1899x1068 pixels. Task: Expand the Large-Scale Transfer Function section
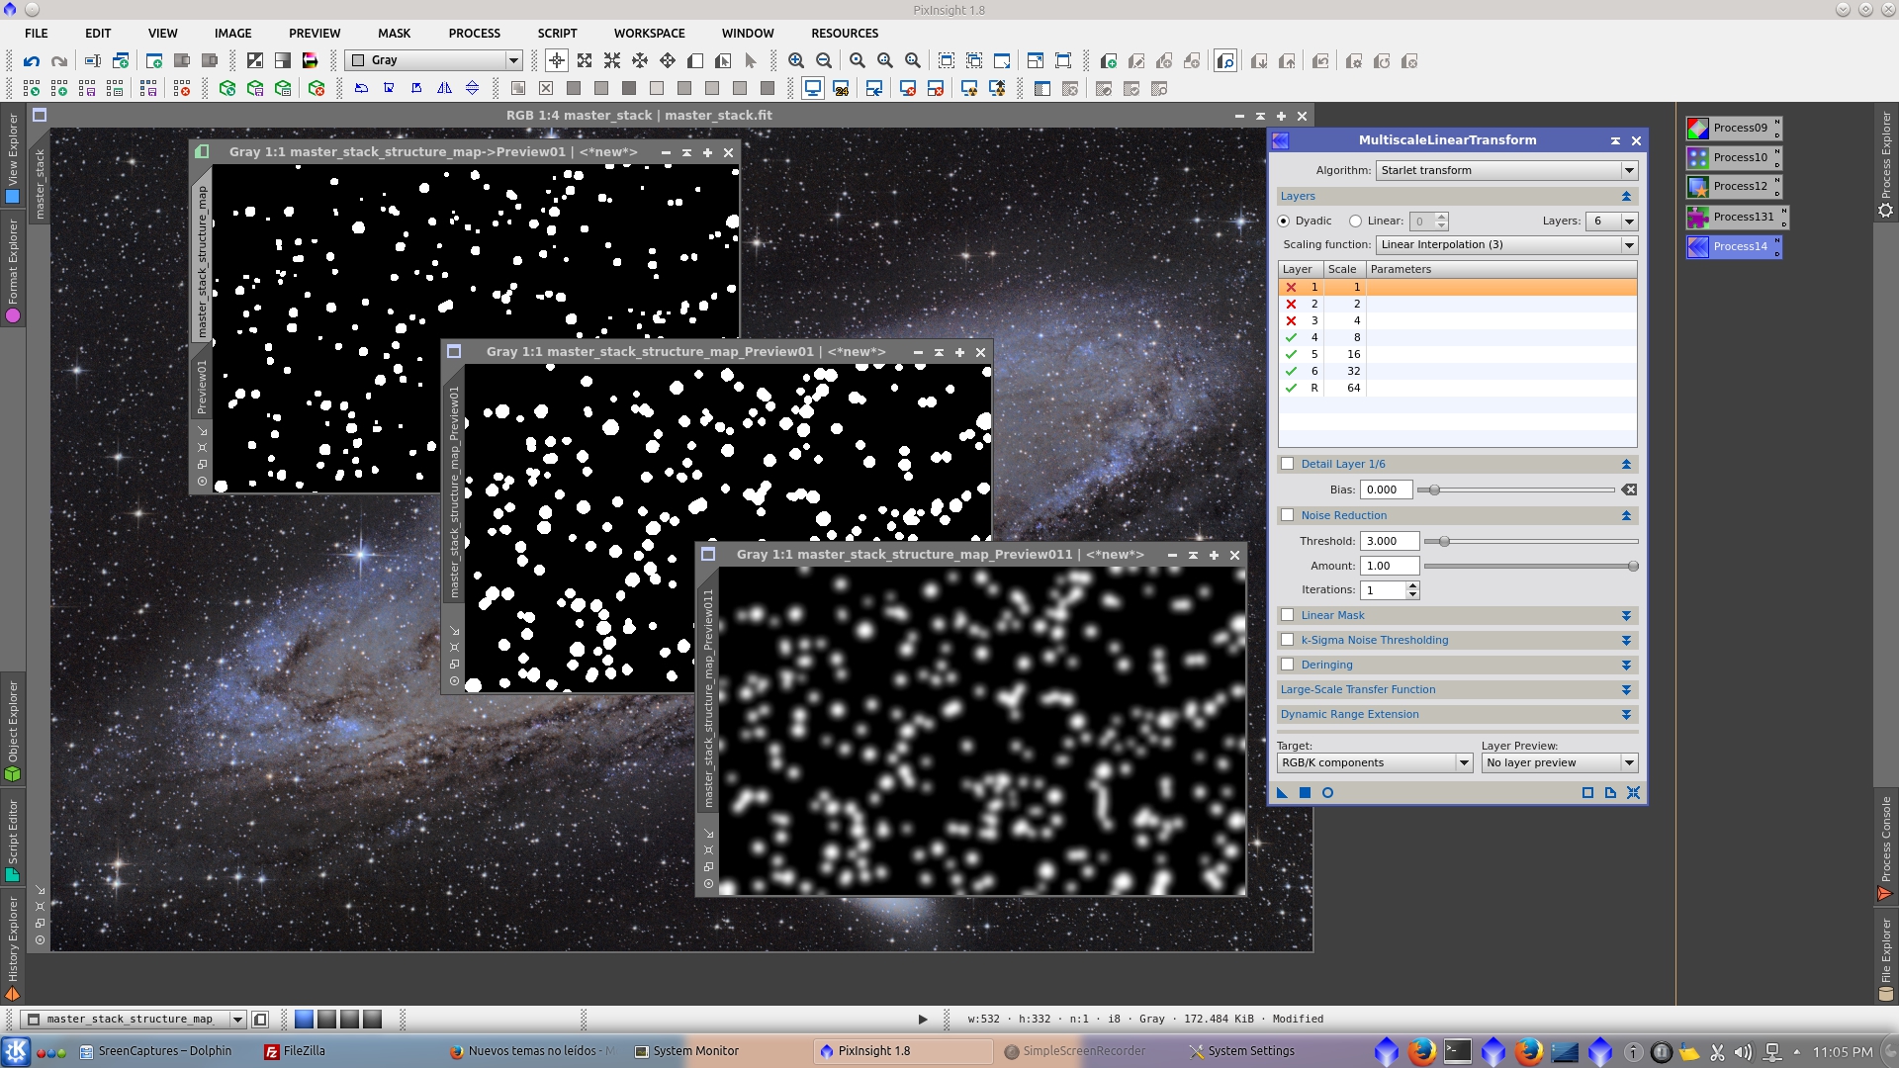tap(1626, 689)
